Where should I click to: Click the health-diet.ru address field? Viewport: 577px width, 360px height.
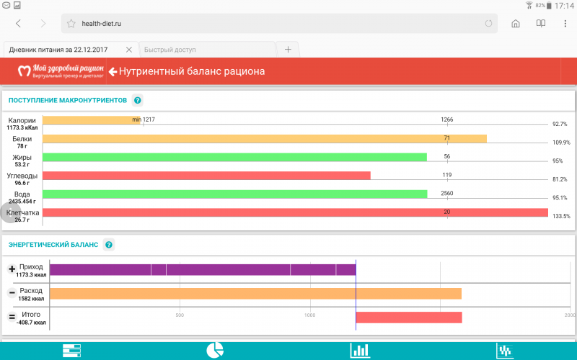point(274,24)
